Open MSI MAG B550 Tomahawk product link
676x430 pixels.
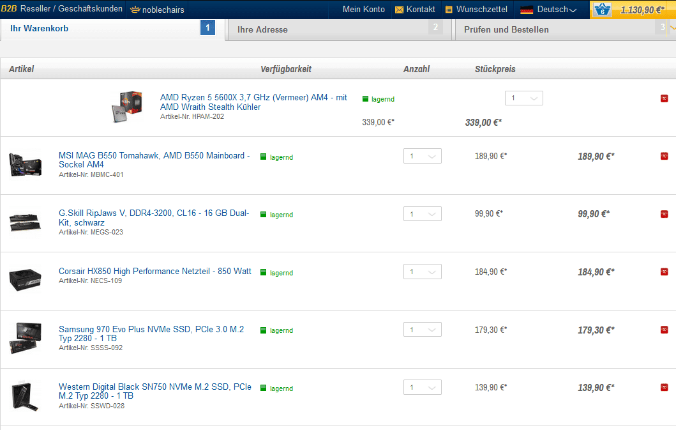coord(154,160)
